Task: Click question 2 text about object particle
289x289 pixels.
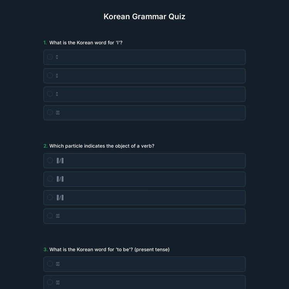Action: click(x=102, y=146)
